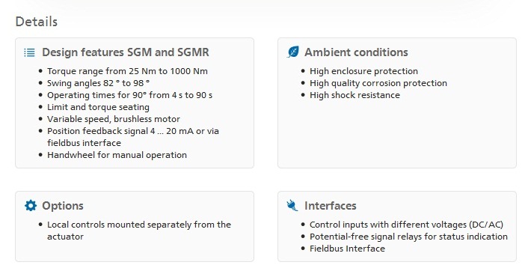
Task: Select the High enclosure protection bullet
Action: (363, 71)
